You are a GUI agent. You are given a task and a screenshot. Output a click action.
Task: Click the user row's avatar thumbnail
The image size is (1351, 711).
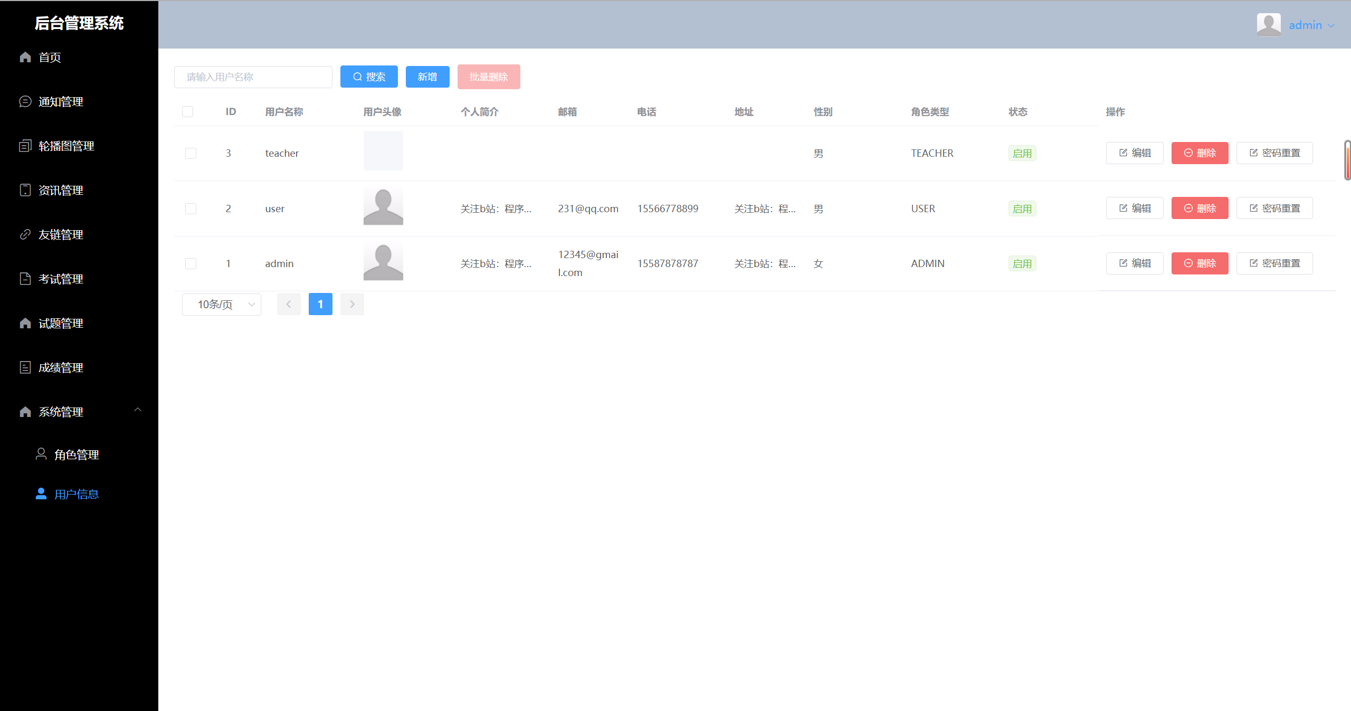click(383, 205)
